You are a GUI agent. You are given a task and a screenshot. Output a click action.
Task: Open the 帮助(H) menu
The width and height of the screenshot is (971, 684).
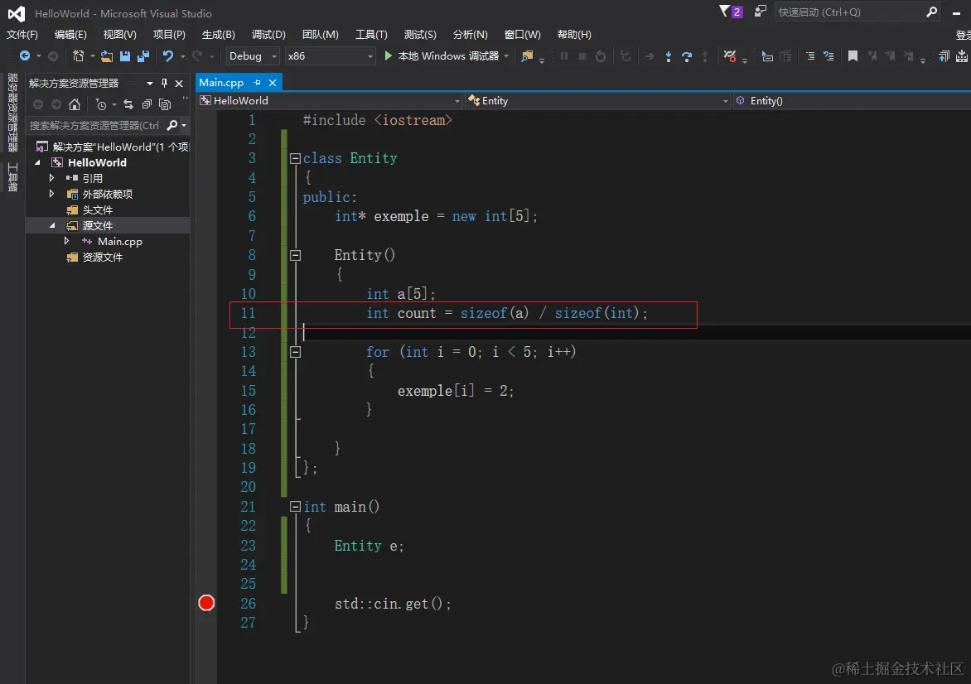[x=574, y=35]
